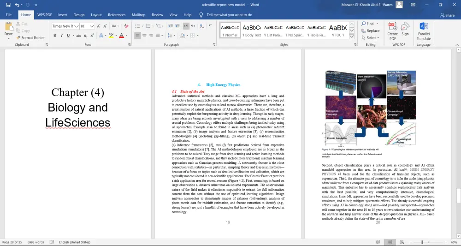Screen dimensions: 461x246
Task: Click the Create PDF button
Action: coord(392,31)
